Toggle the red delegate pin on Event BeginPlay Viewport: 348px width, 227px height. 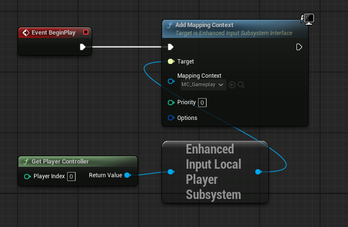[86, 32]
